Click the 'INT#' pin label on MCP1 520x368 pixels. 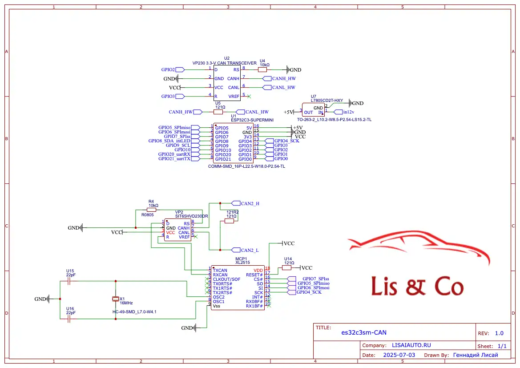tap(258, 297)
